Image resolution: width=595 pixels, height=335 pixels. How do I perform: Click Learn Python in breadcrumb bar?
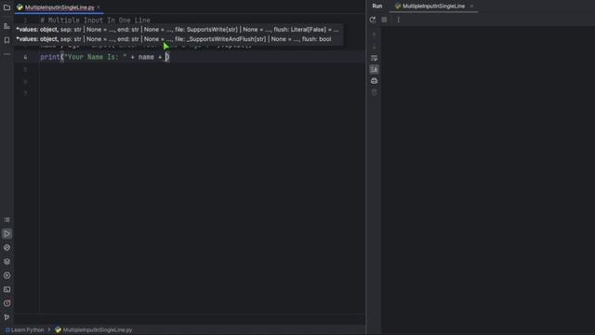(x=27, y=330)
